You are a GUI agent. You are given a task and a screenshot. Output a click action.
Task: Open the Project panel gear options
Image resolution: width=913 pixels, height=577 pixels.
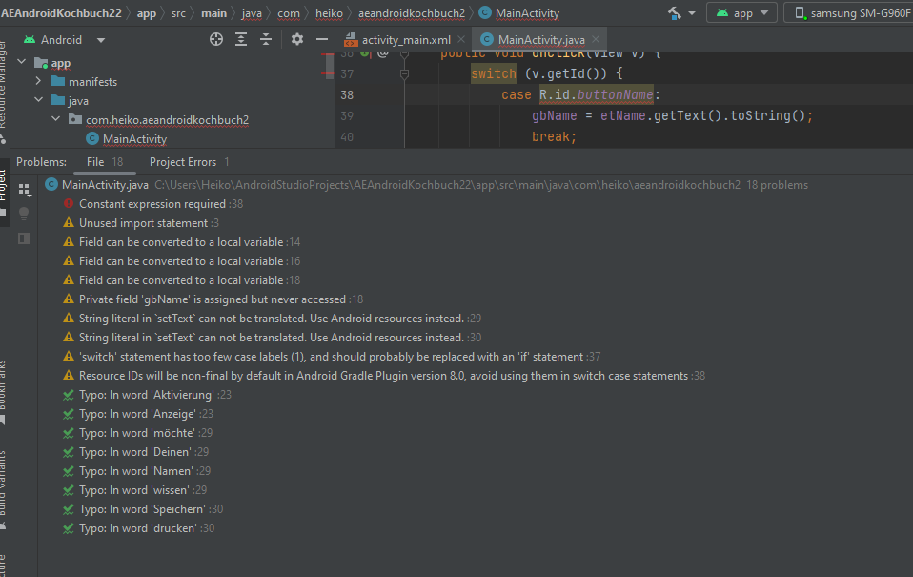point(297,39)
